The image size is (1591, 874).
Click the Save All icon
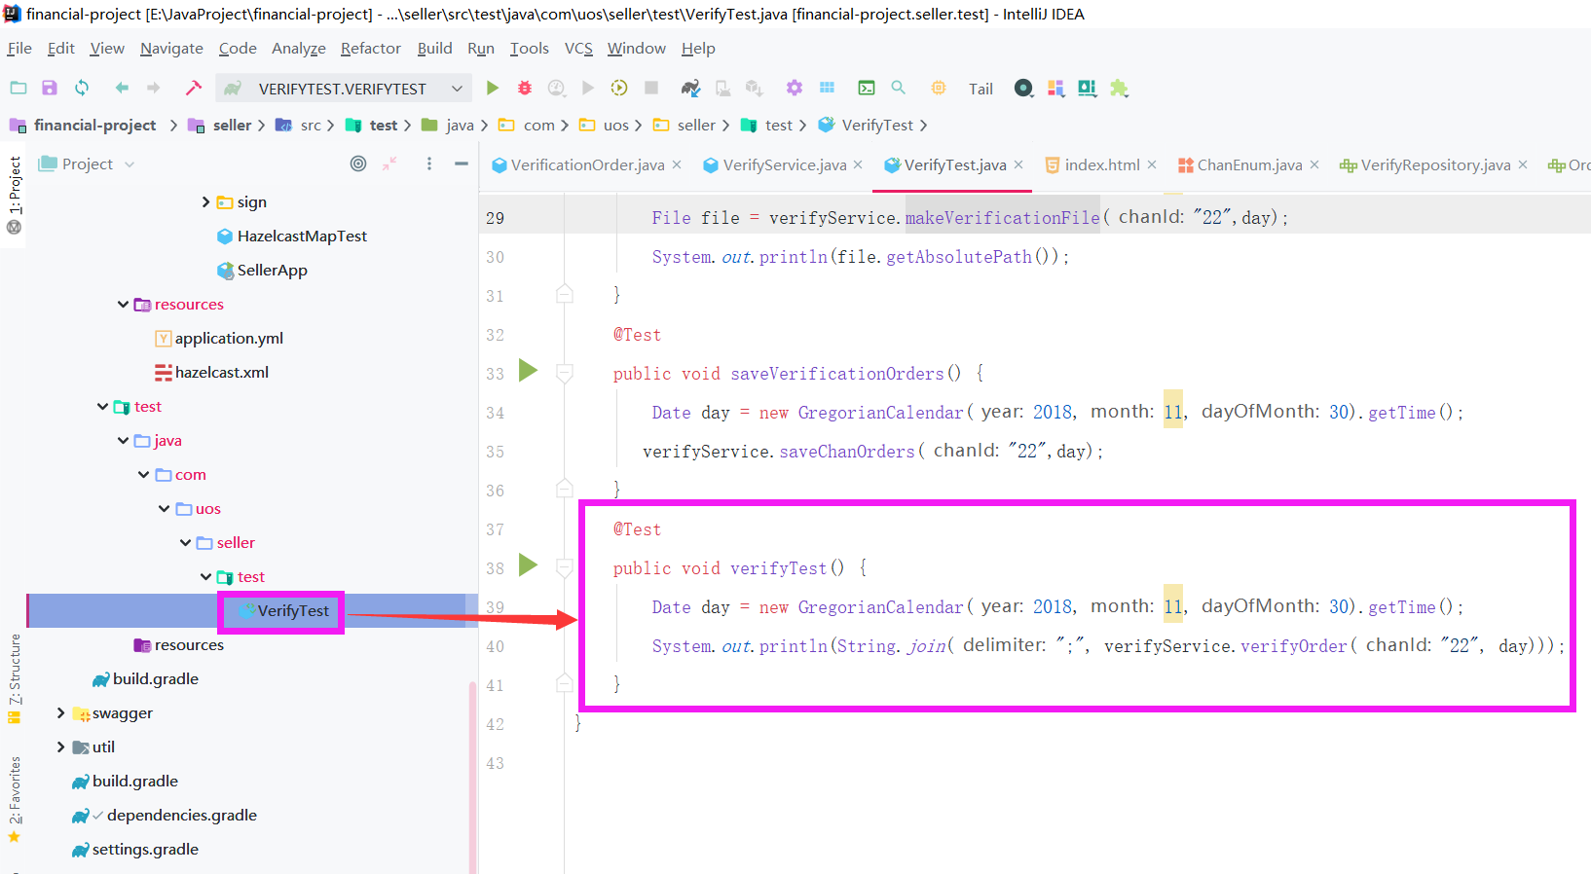point(50,89)
